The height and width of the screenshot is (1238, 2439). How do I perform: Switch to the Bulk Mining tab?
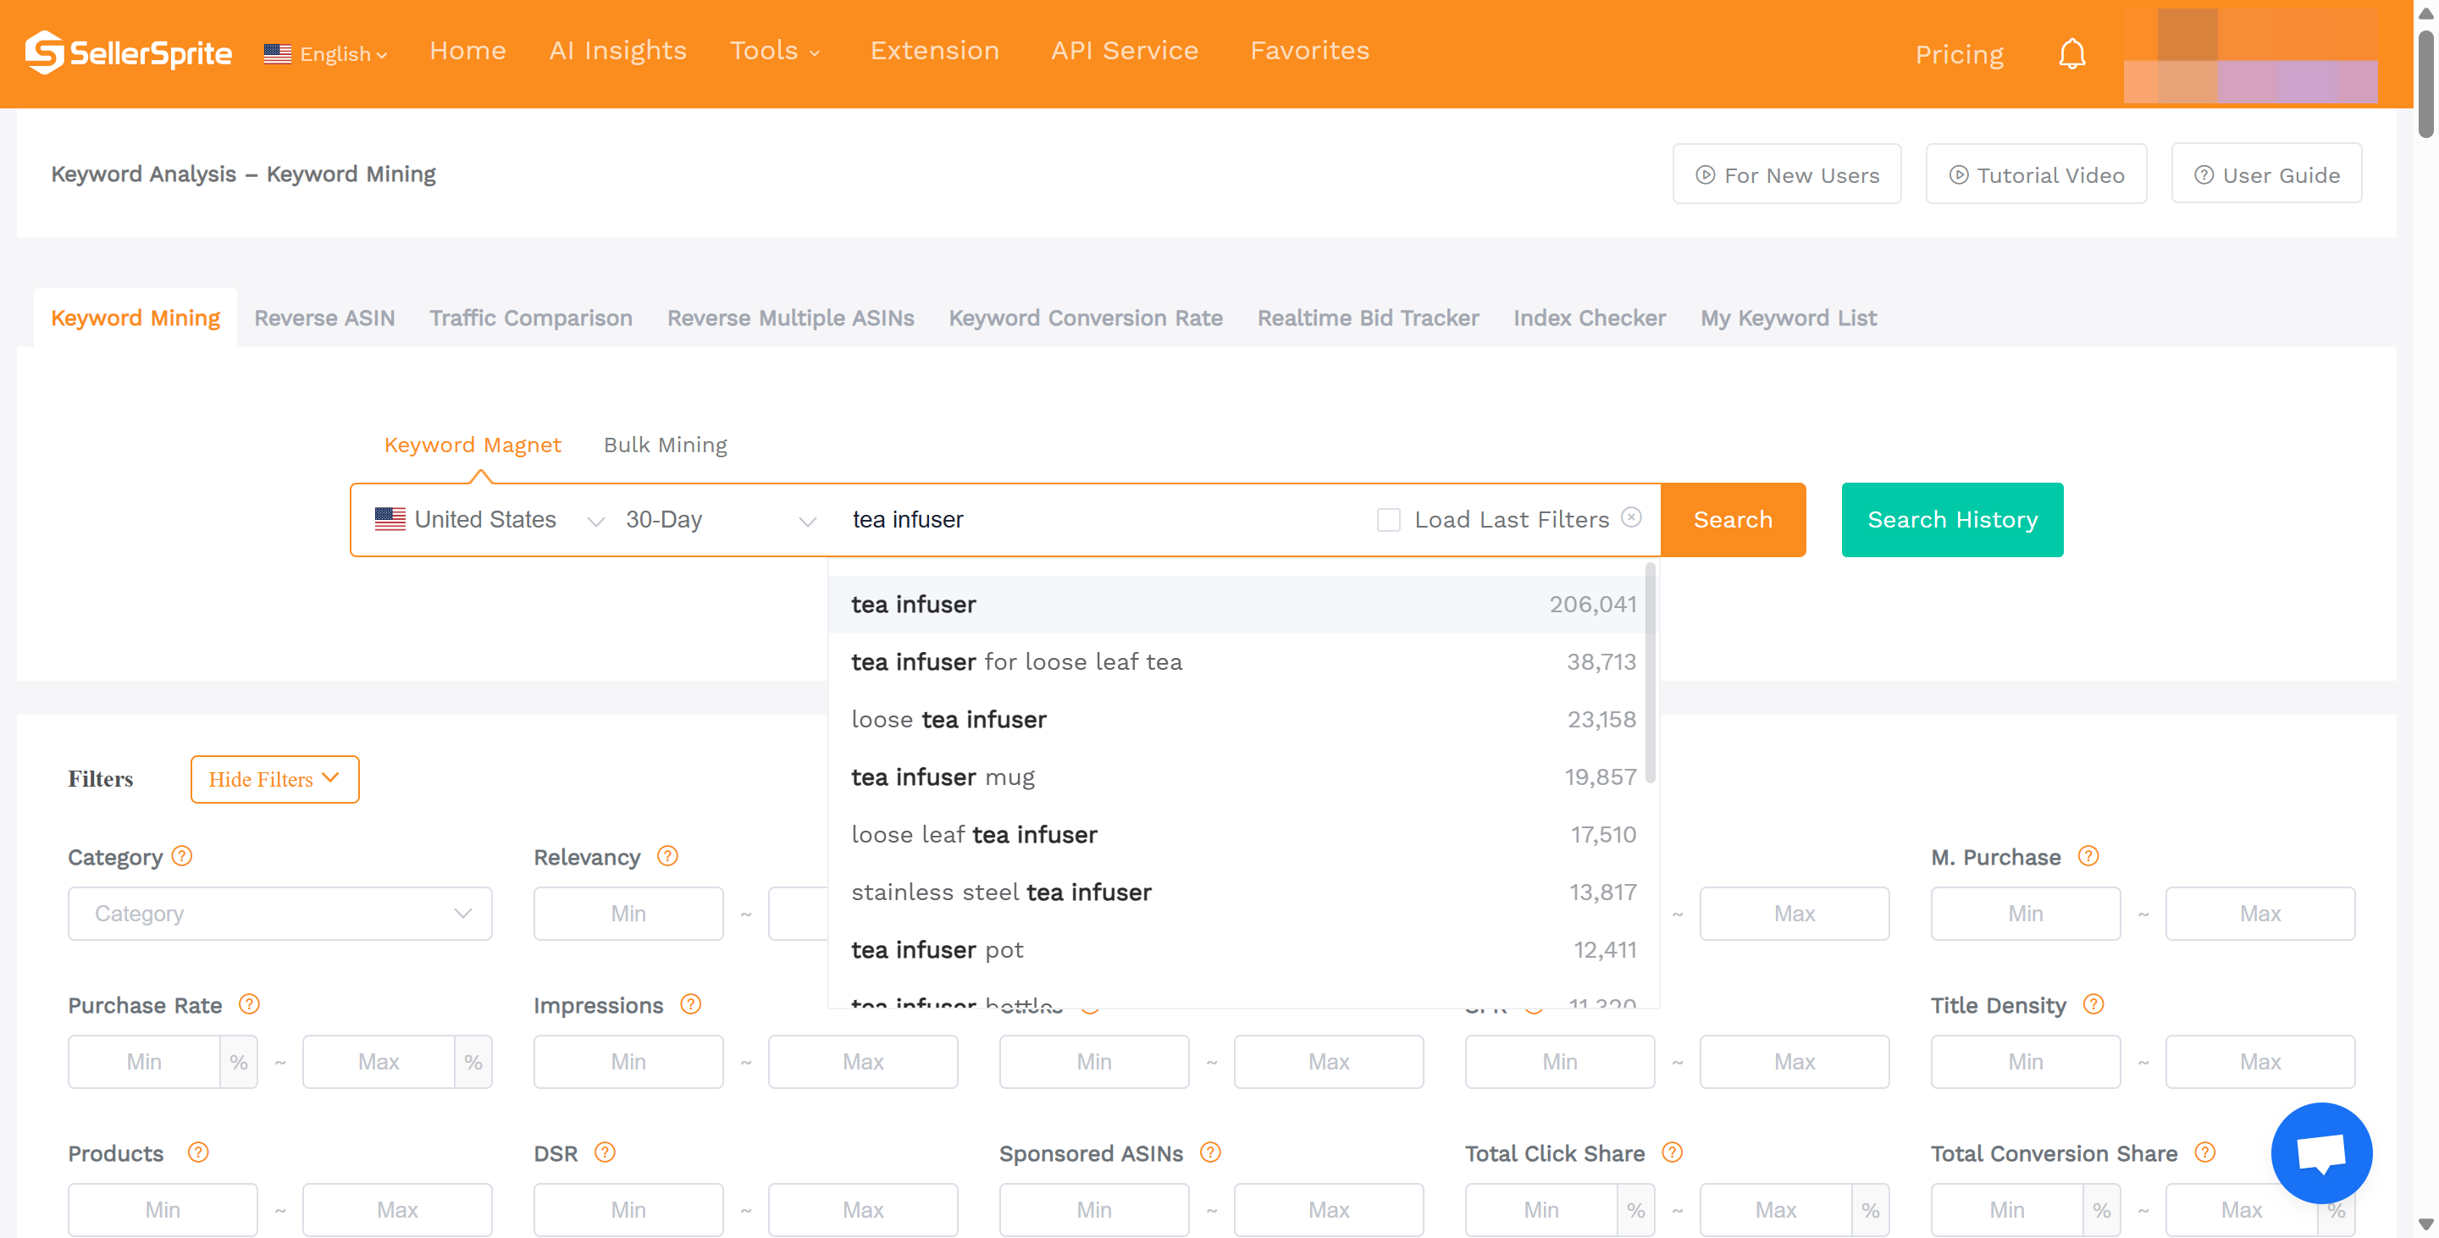(x=665, y=445)
